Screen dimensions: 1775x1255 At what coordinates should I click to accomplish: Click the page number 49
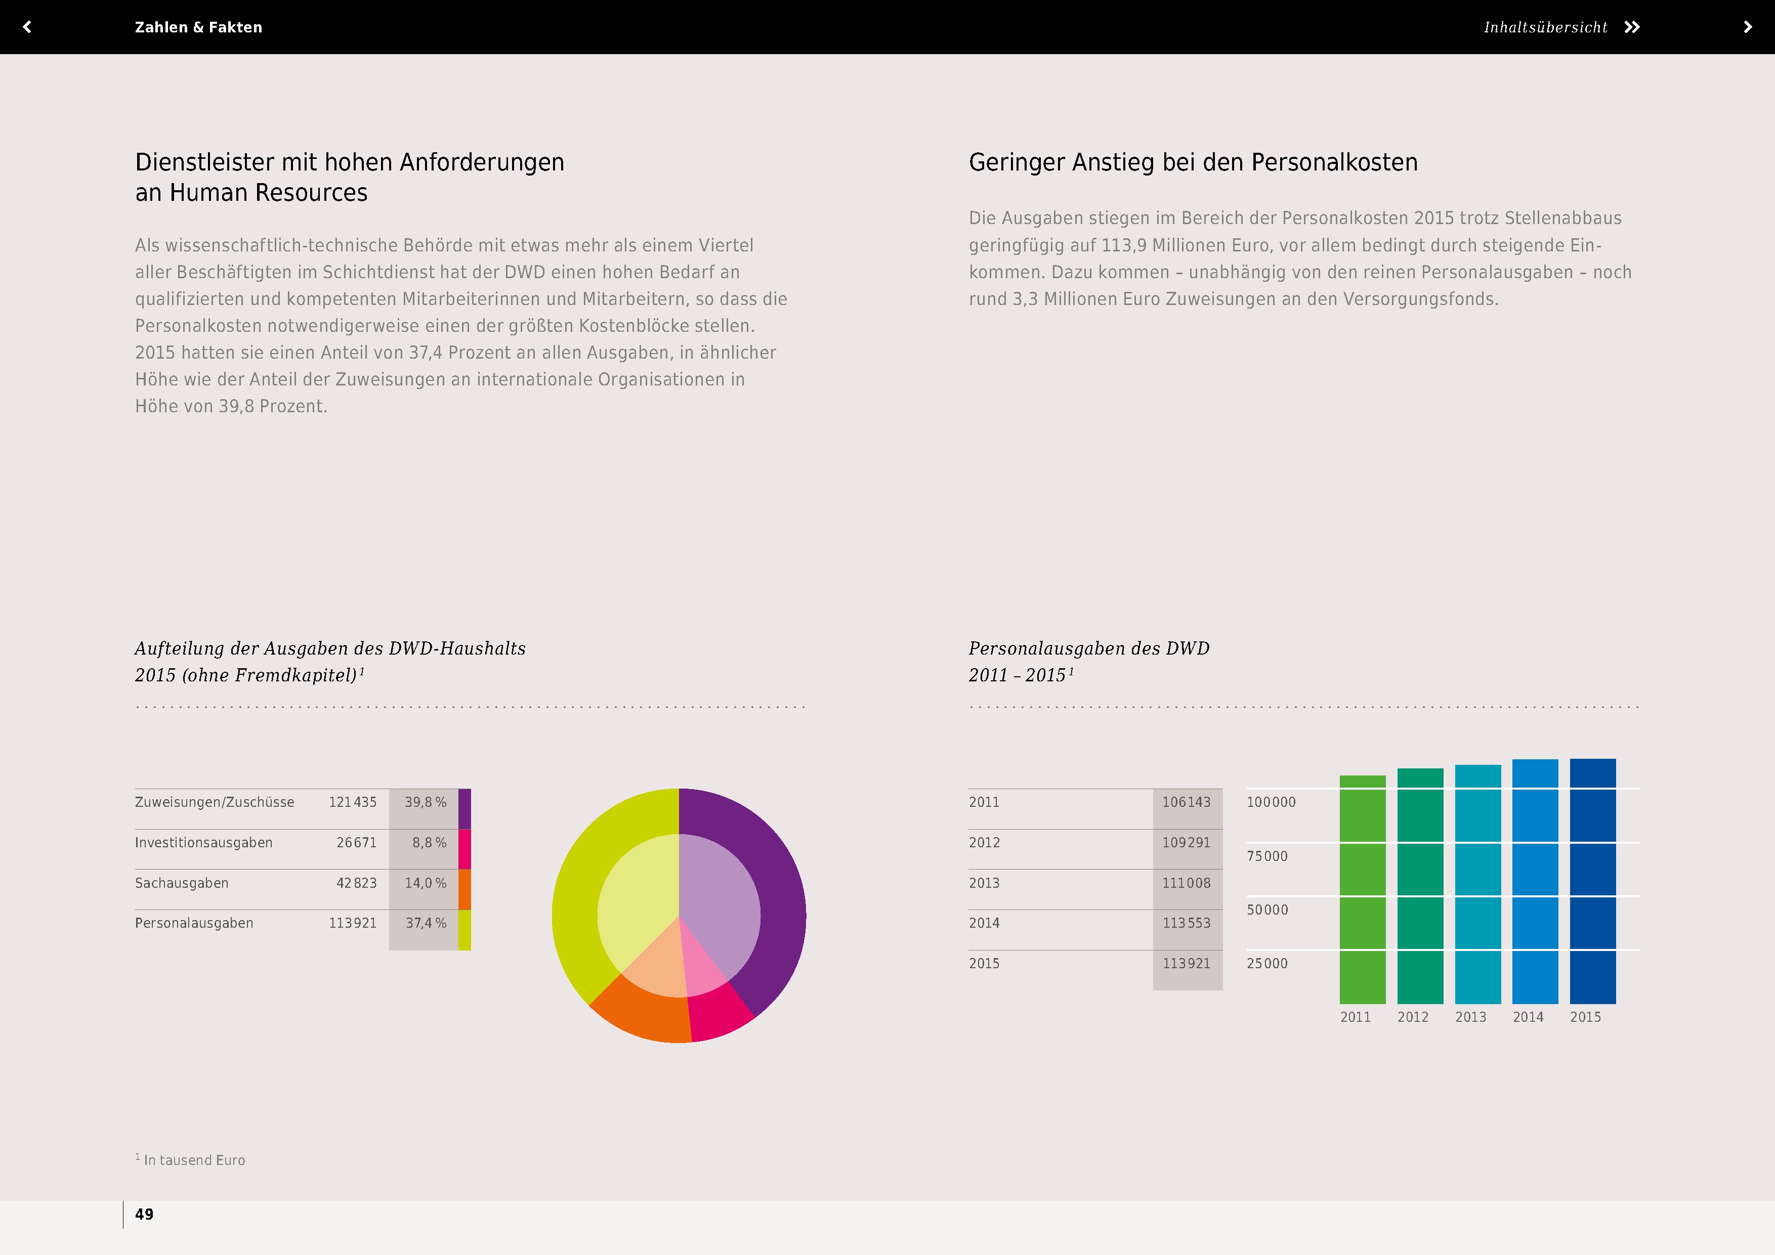144,1214
